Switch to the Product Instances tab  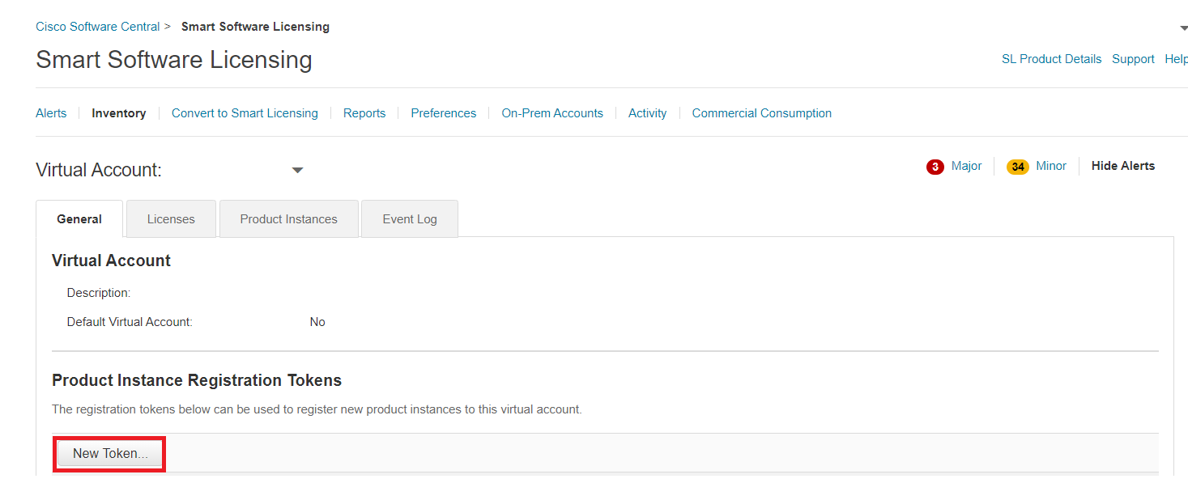click(289, 219)
